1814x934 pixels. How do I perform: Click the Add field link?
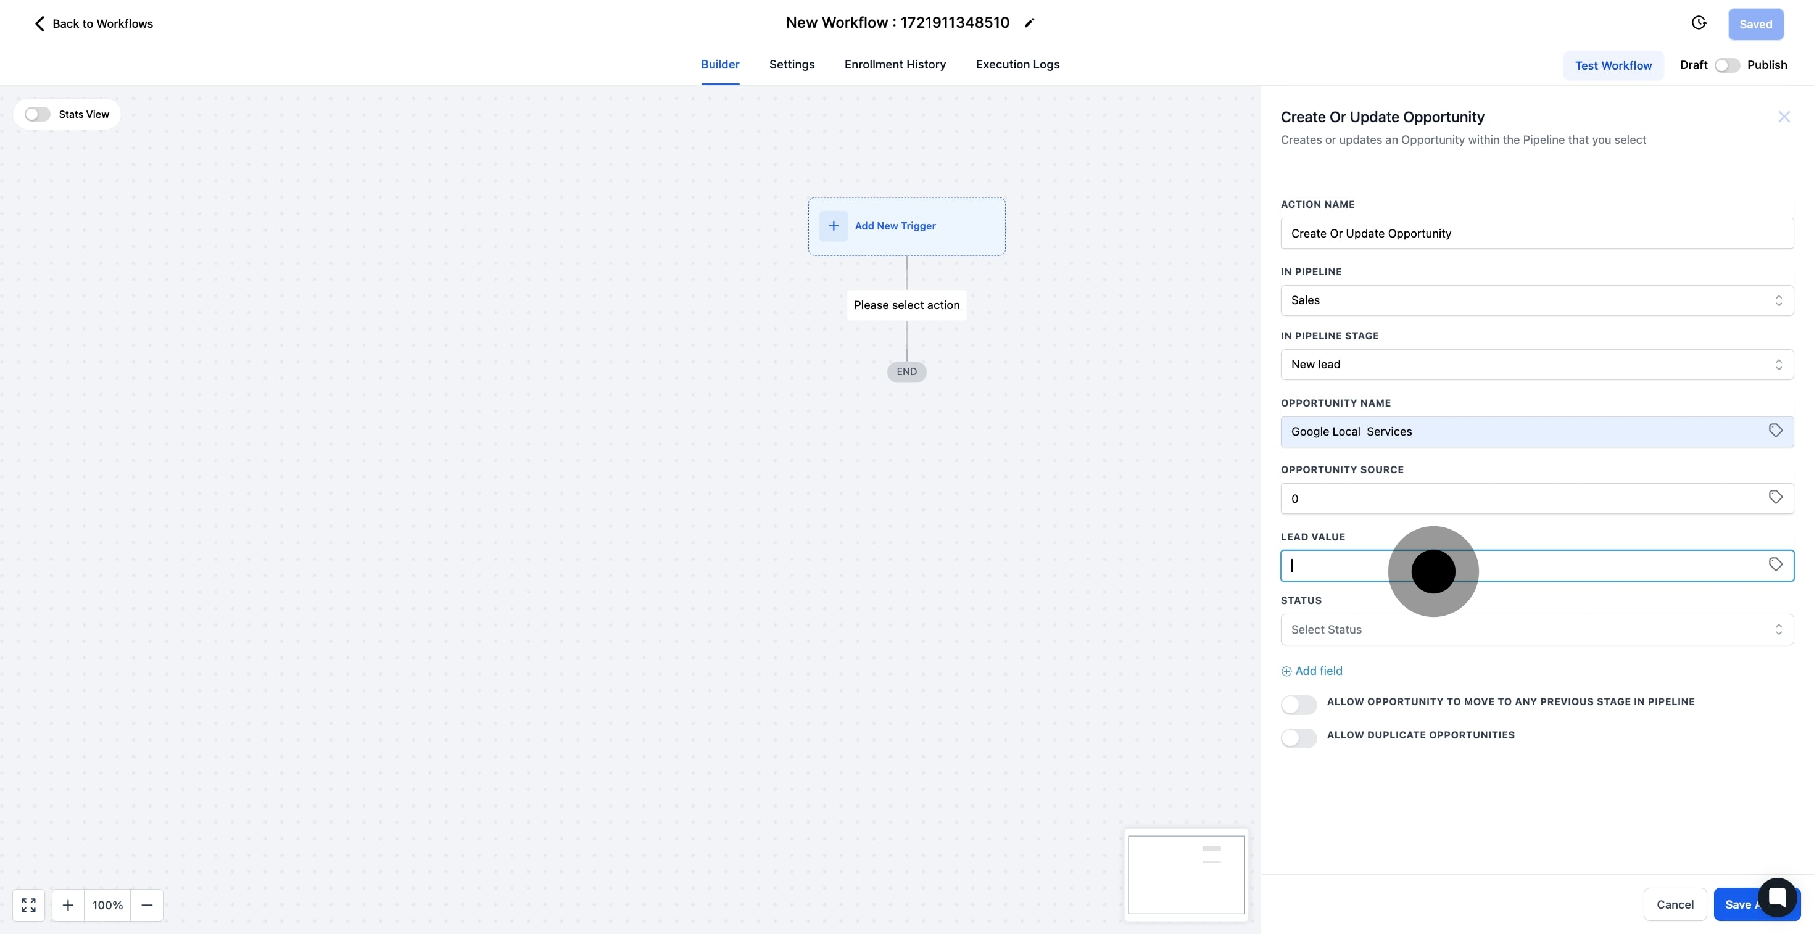(1312, 671)
